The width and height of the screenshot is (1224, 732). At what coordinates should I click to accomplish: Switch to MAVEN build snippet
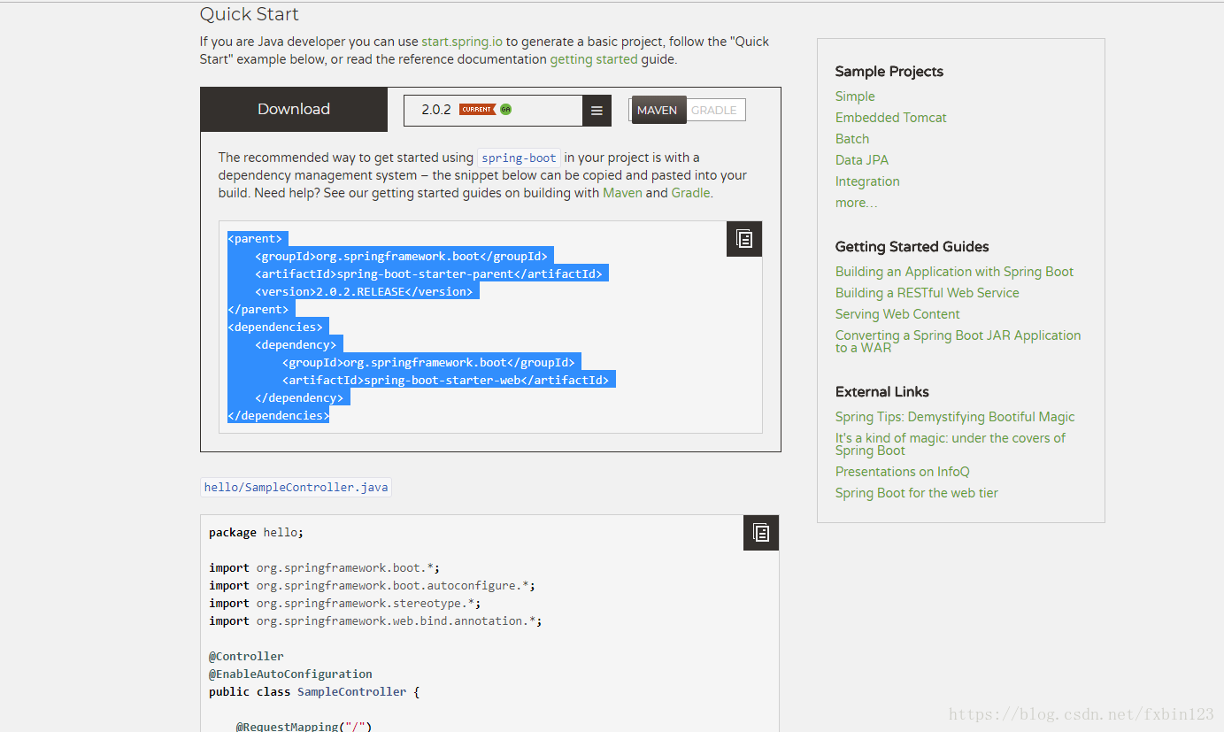658,111
